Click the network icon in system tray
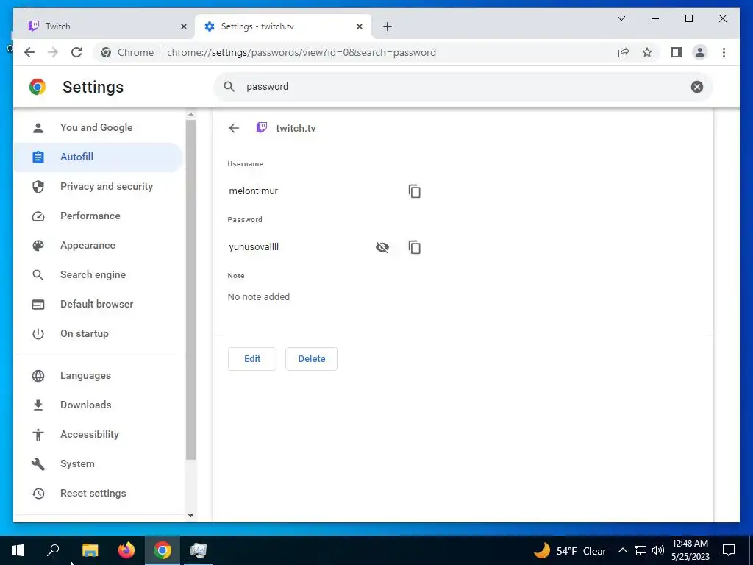The height and width of the screenshot is (565, 753). [x=640, y=550]
